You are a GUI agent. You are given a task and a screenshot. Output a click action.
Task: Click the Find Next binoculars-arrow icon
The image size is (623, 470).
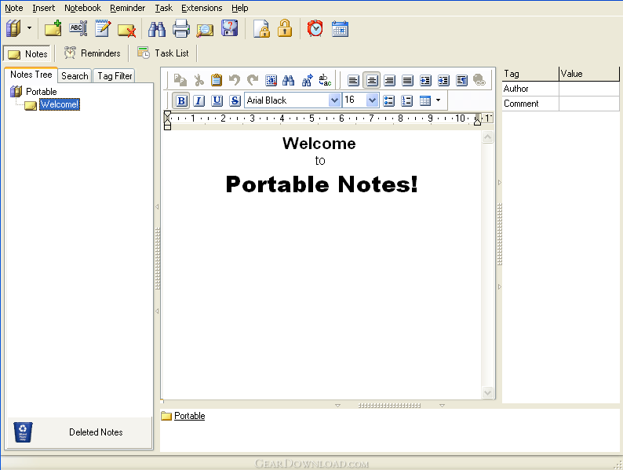click(x=307, y=80)
